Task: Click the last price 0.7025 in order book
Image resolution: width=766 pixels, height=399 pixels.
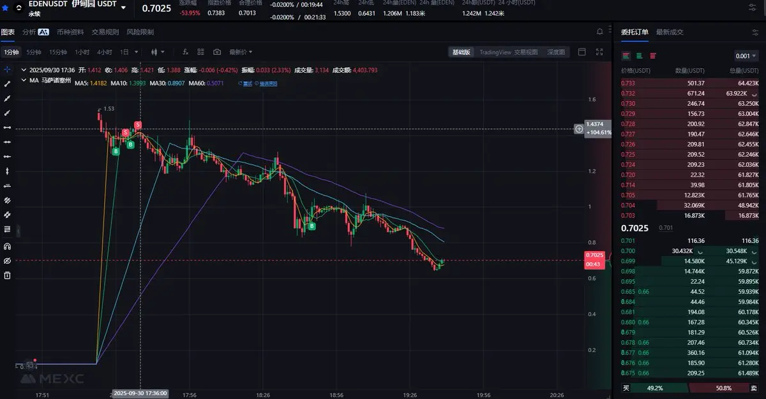Action: click(x=636, y=228)
